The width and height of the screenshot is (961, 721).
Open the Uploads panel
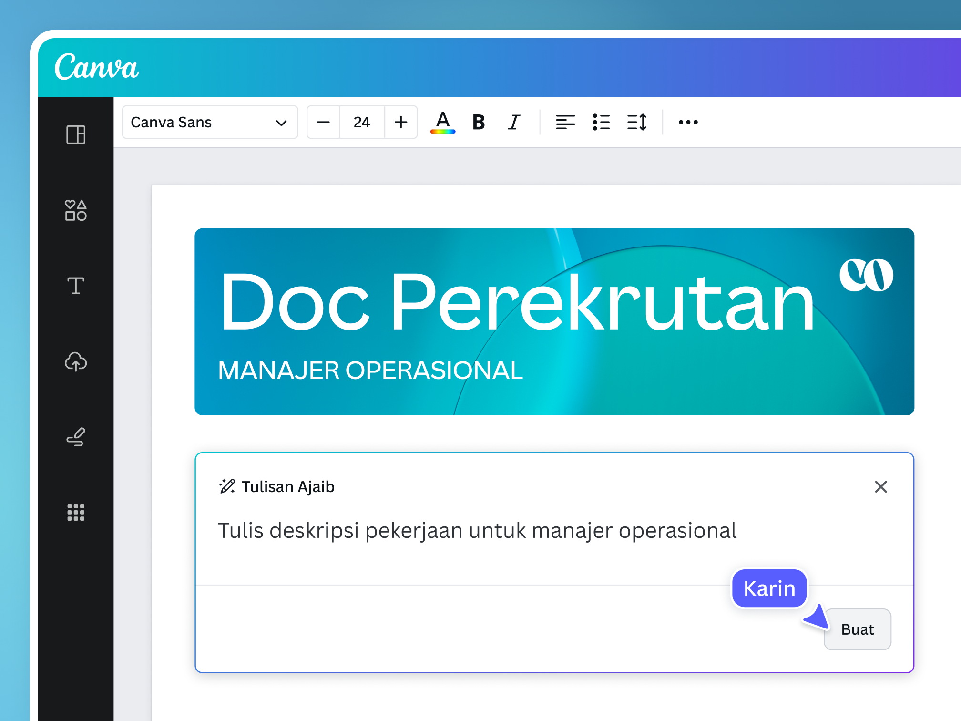pos(75,362)
